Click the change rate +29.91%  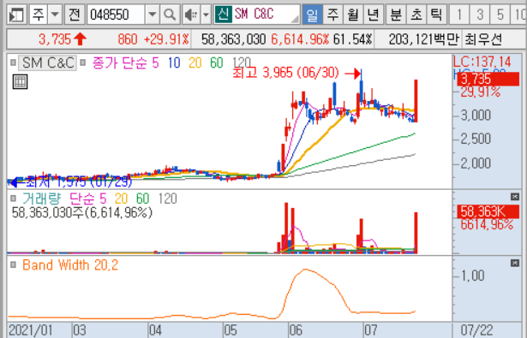click(166, 39)
